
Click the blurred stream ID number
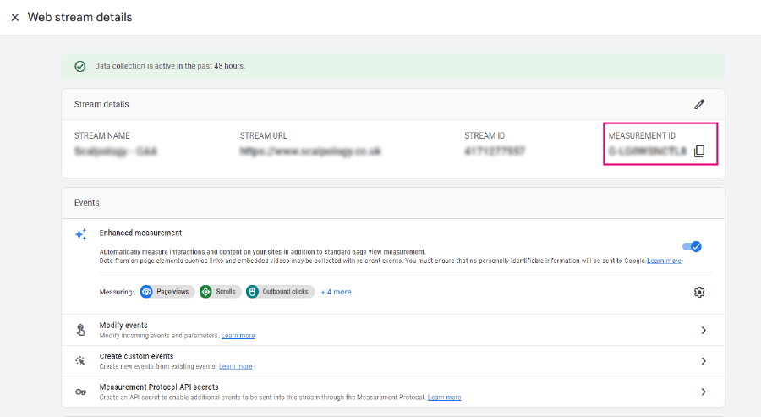click(x=495, y=151)
